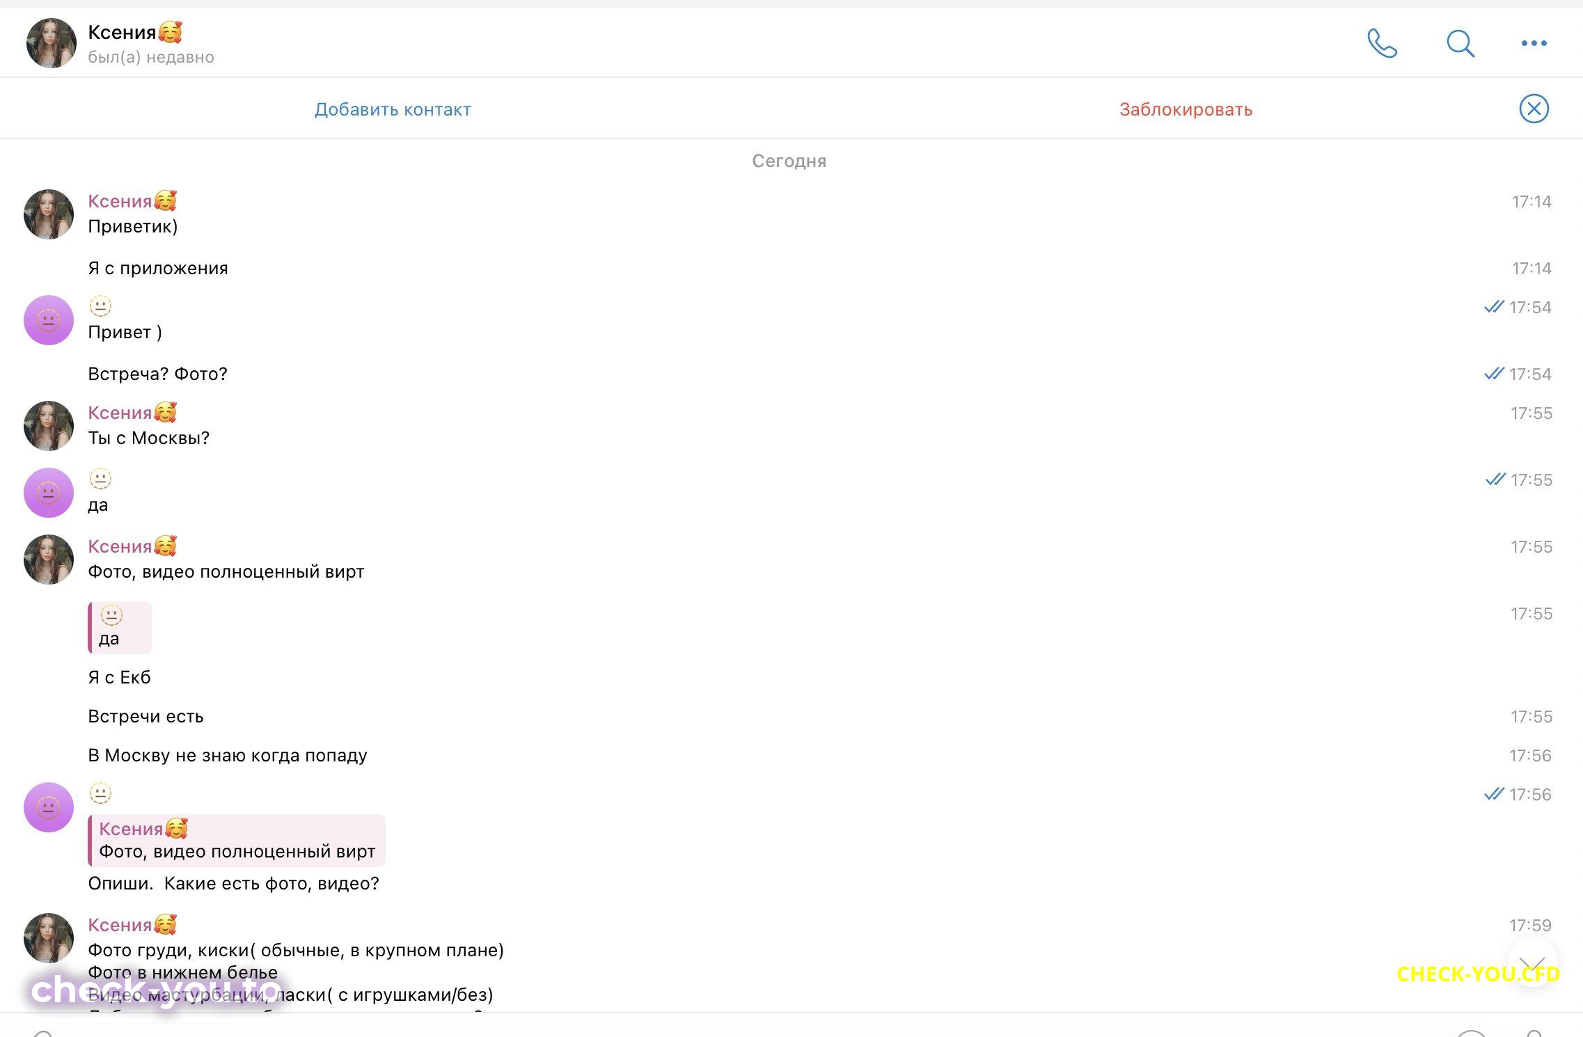Image resolution: width=1583 pixels, height=1037 pixels.
Task: Select message Опиши. Какие есть фото, видео?
Action: coord(234,884)
